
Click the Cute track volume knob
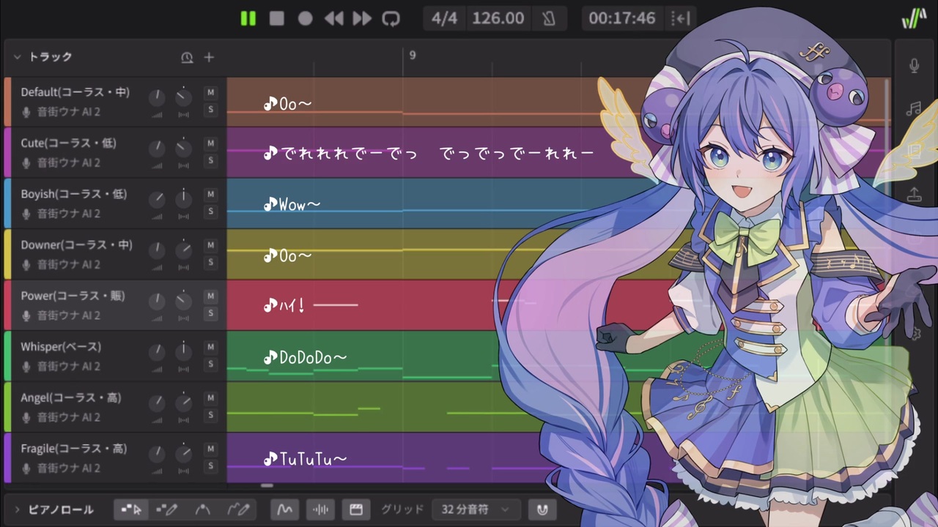coord(157,149)
